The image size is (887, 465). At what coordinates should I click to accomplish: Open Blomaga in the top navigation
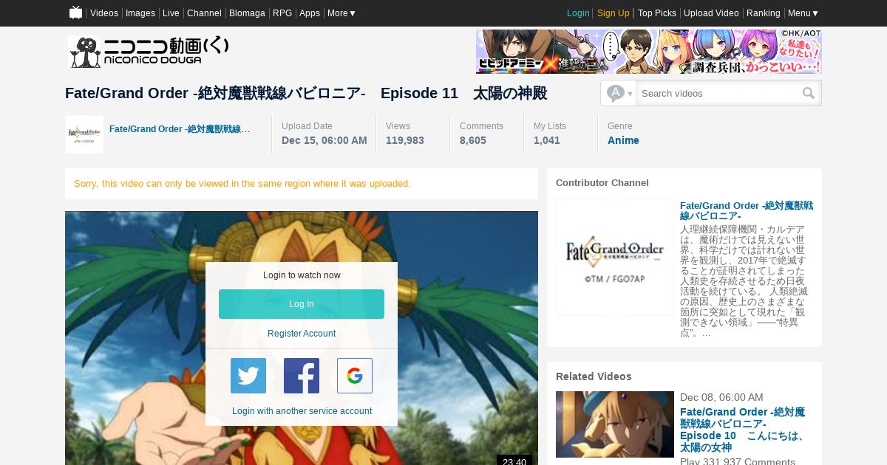click(x=247, y=13)
